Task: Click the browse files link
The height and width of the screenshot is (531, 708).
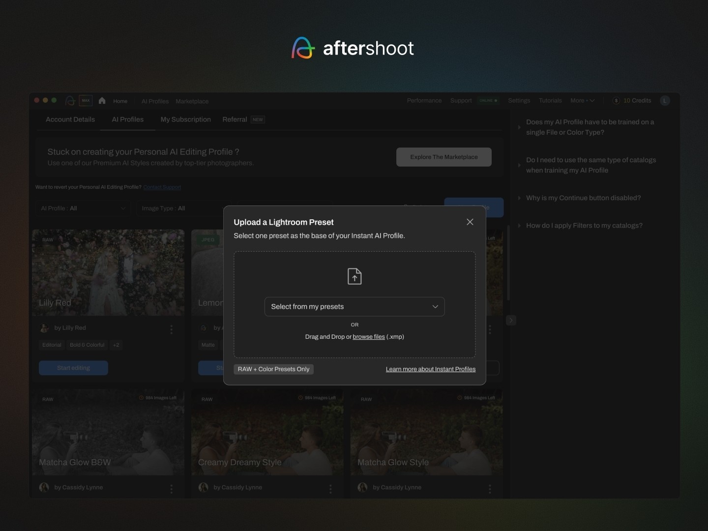Action: (369, 337)
